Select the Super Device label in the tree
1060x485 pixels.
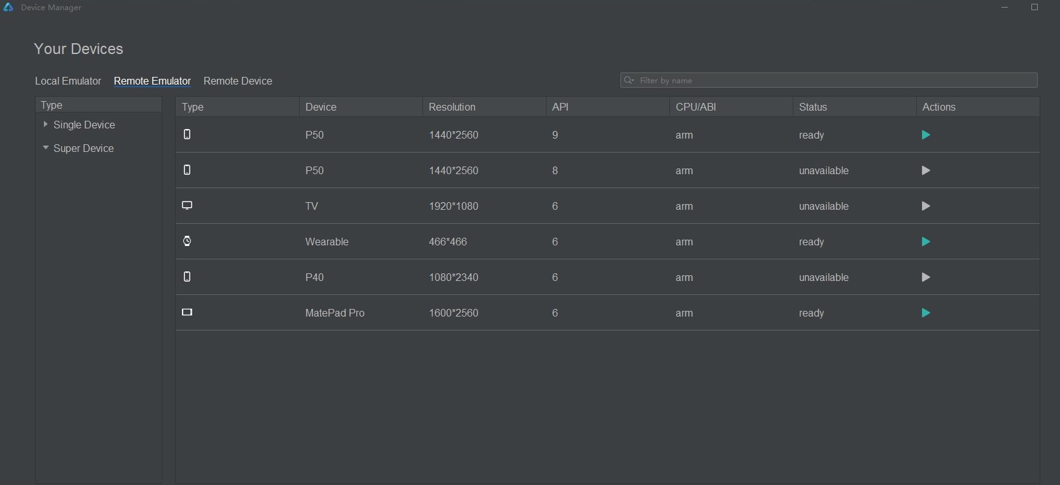click(x=83, y=148)
